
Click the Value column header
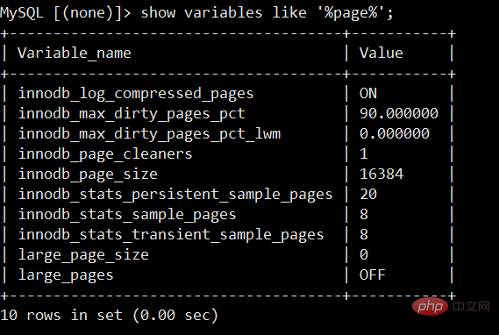pyautogui.click(x=381, y=53)
